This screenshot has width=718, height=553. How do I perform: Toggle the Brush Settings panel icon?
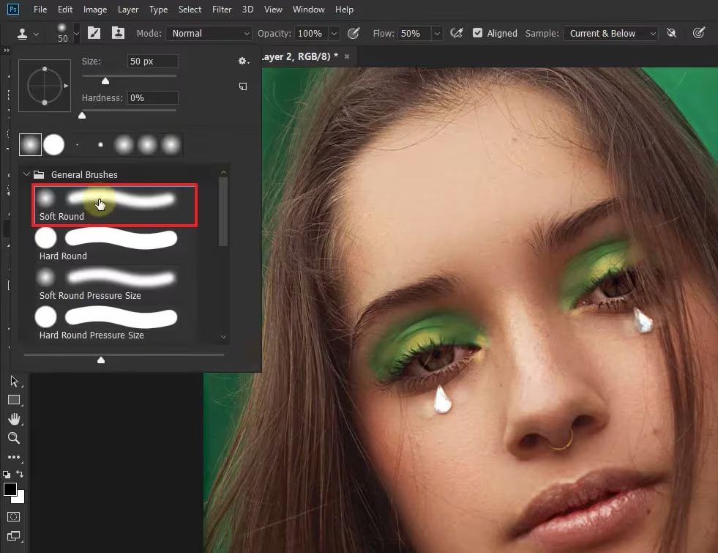(x=94, y=33)
